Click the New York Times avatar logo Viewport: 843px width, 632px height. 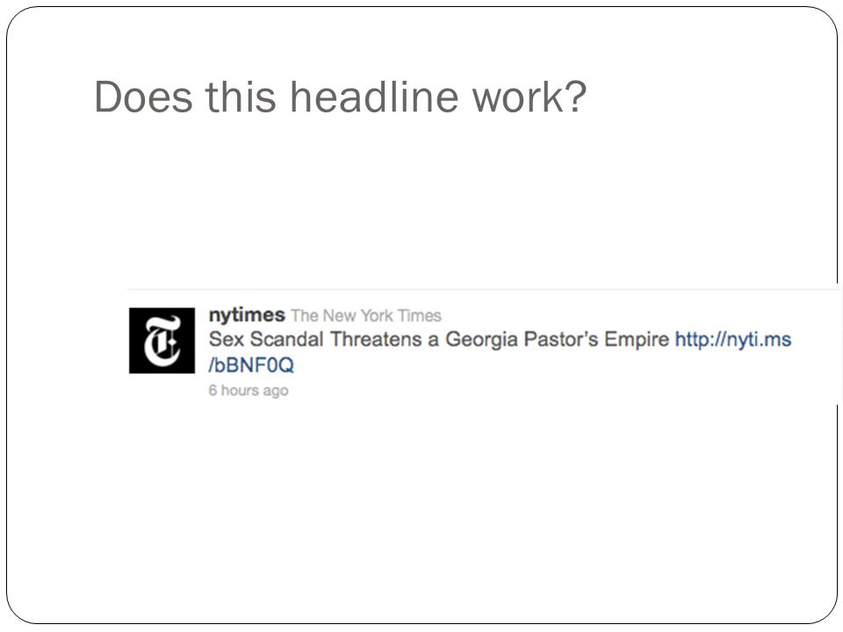click(162, 341)
